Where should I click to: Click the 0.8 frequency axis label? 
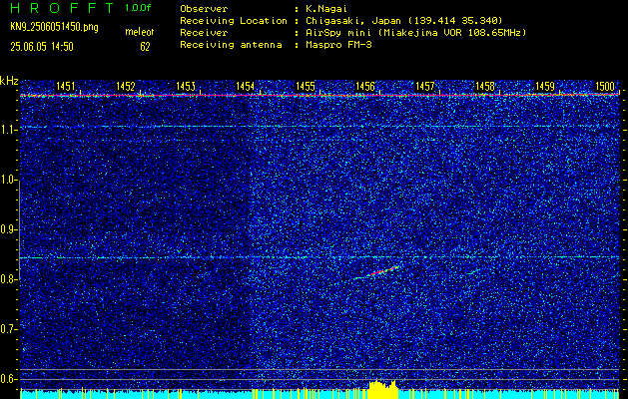coord(8,279)
